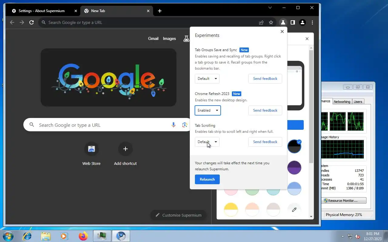388x242 pixels.
Task: Open the tab search chevron in title bar
Action: coord(270,8)
